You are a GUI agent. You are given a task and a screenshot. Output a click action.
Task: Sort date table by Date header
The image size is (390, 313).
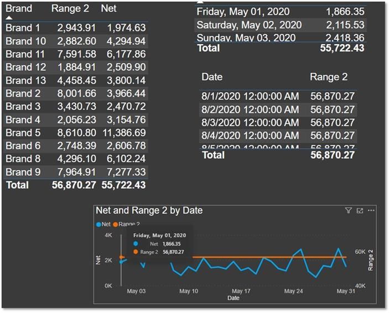pyautogui.click(x=212, y=77)
